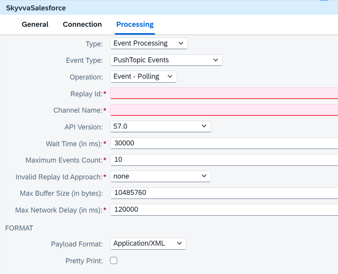The image size is (338, 274).
Task: Open the Operation Event - Polling dropdown
Action: pyautogui.click(x=143, y=77)
